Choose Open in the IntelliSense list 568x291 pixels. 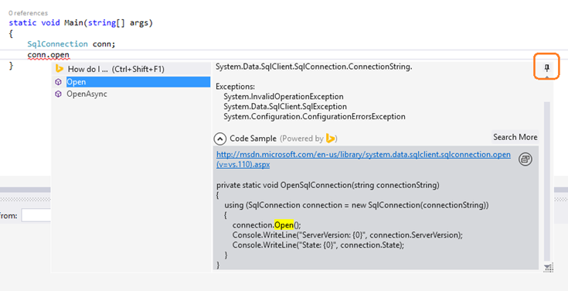pos(138,82)
